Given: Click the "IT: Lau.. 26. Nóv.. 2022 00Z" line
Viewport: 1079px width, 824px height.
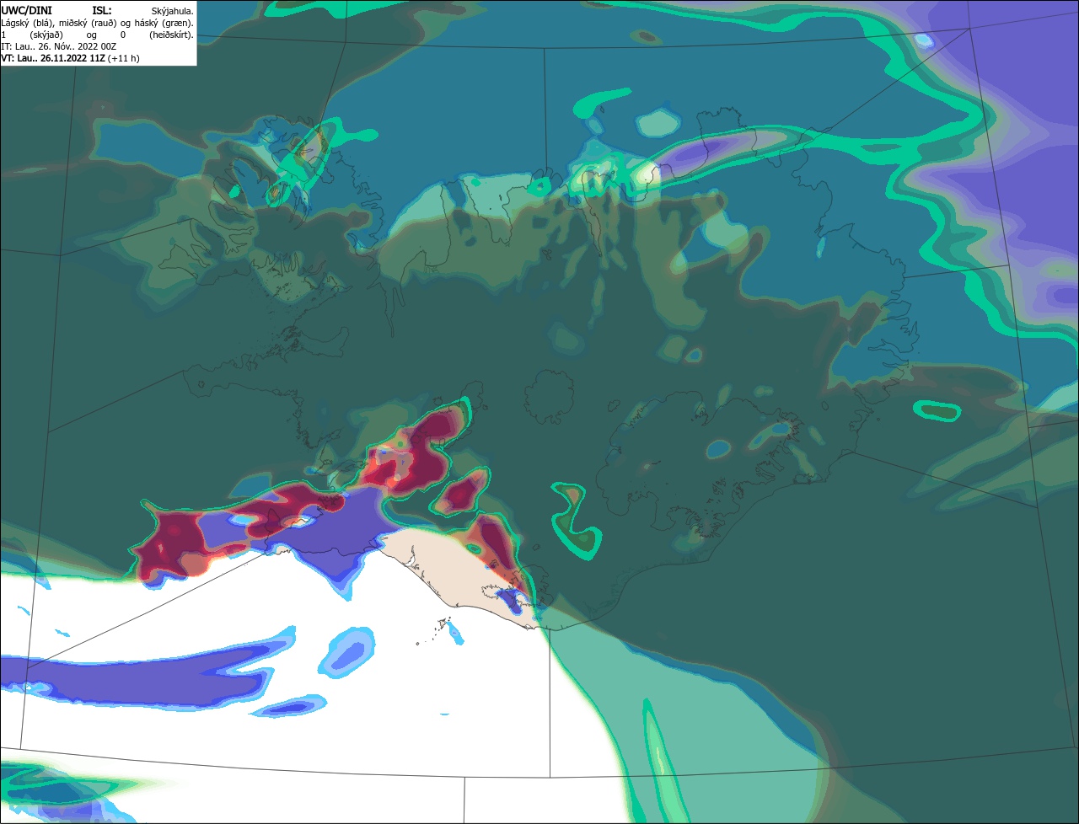Looking at the screenshot, I should click(x=58, y=46).
